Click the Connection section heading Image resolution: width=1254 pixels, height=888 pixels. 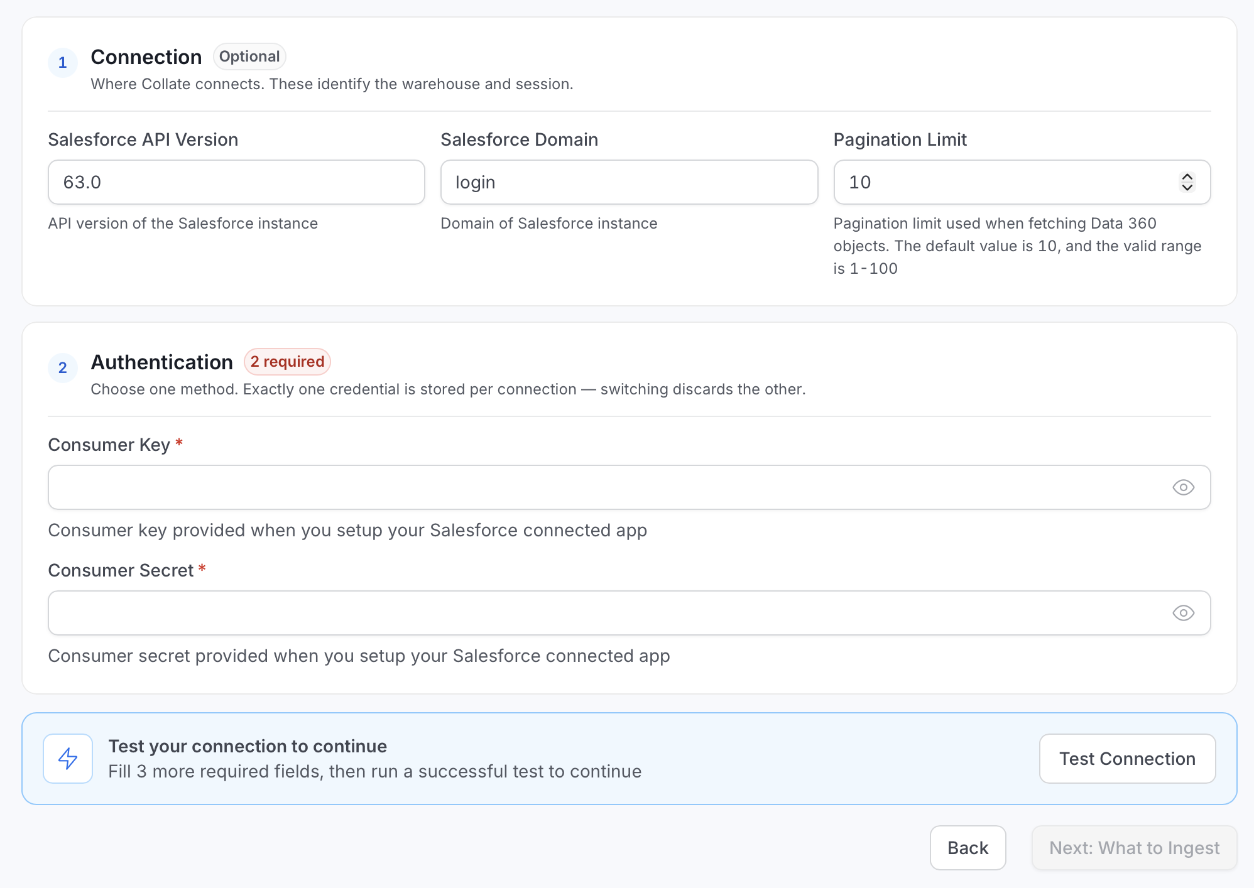(x=146, y=57)
